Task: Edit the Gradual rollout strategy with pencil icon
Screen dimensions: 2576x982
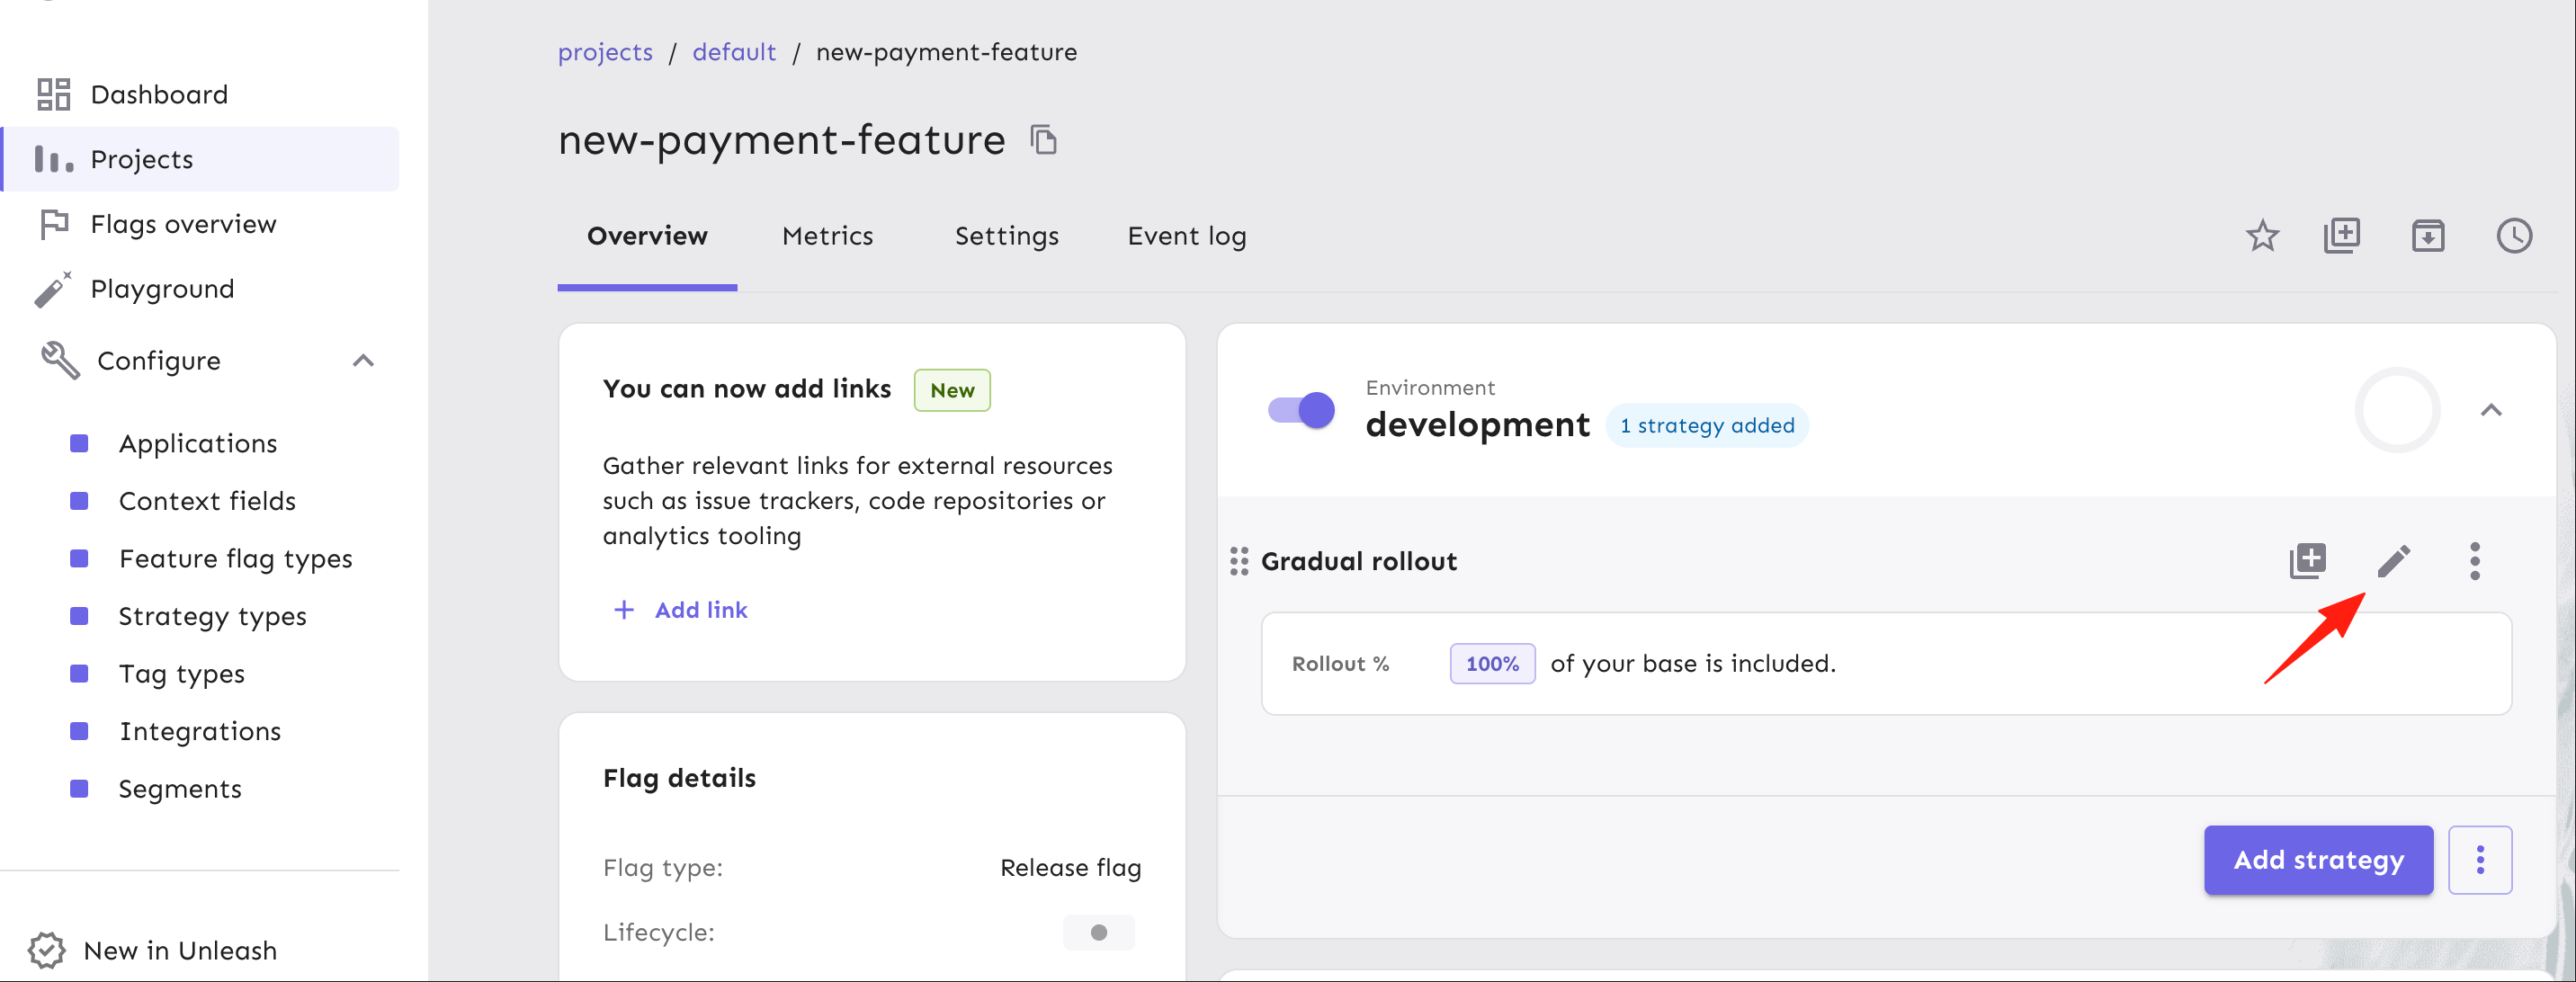Action: tap(2393, 561)
